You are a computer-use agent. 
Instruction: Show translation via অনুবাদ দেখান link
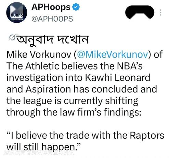pyautogui.click(x=53, y=40)
